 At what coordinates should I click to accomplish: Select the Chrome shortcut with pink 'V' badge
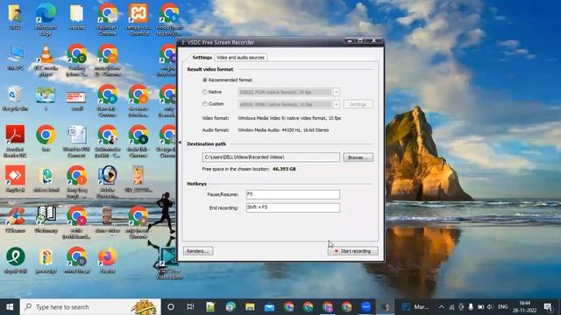(76, 222)
